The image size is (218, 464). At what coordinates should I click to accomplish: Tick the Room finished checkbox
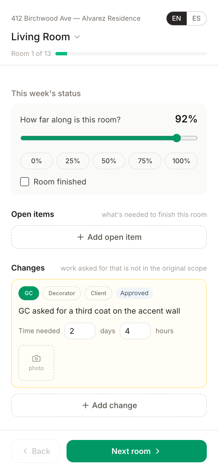25,182
